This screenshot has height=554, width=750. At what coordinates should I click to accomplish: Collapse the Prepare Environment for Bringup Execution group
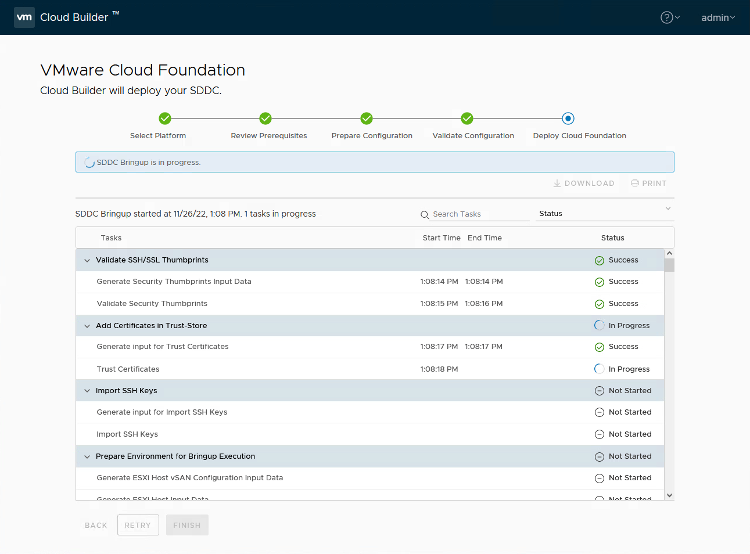coord(87,456)
